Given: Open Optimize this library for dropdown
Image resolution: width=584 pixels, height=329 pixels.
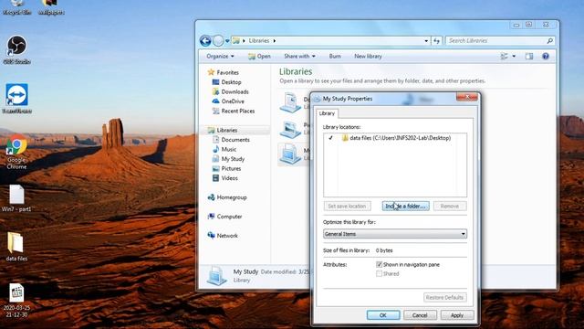Looking at the screenshot, I should click(x=395, y=234).
